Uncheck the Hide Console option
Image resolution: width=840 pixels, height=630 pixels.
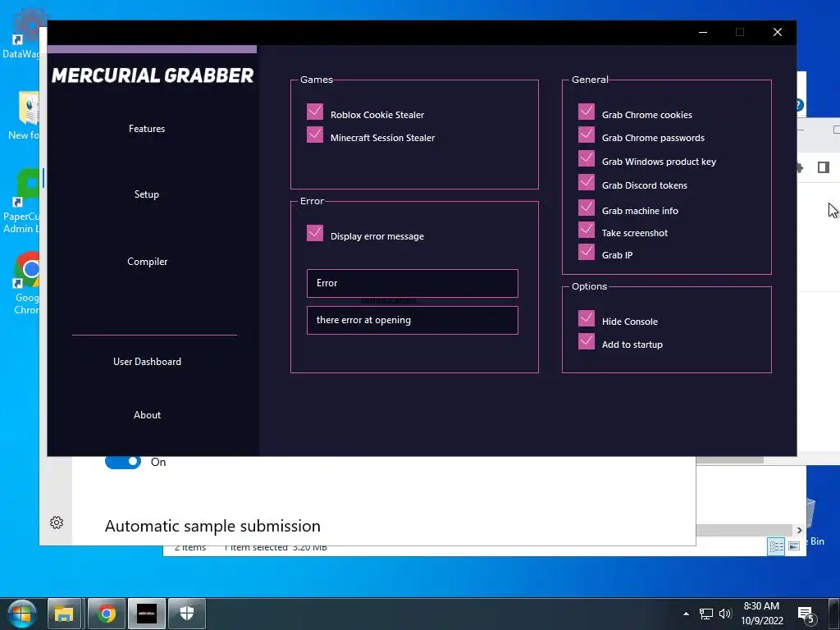[587, 318]
